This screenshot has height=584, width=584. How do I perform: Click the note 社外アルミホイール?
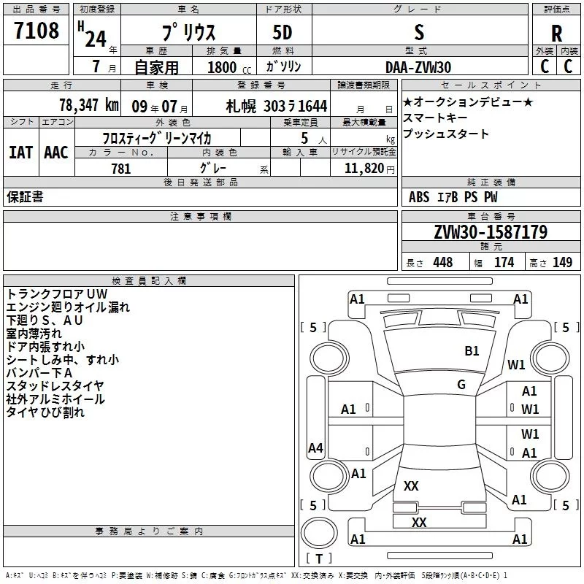pos(55,399)
